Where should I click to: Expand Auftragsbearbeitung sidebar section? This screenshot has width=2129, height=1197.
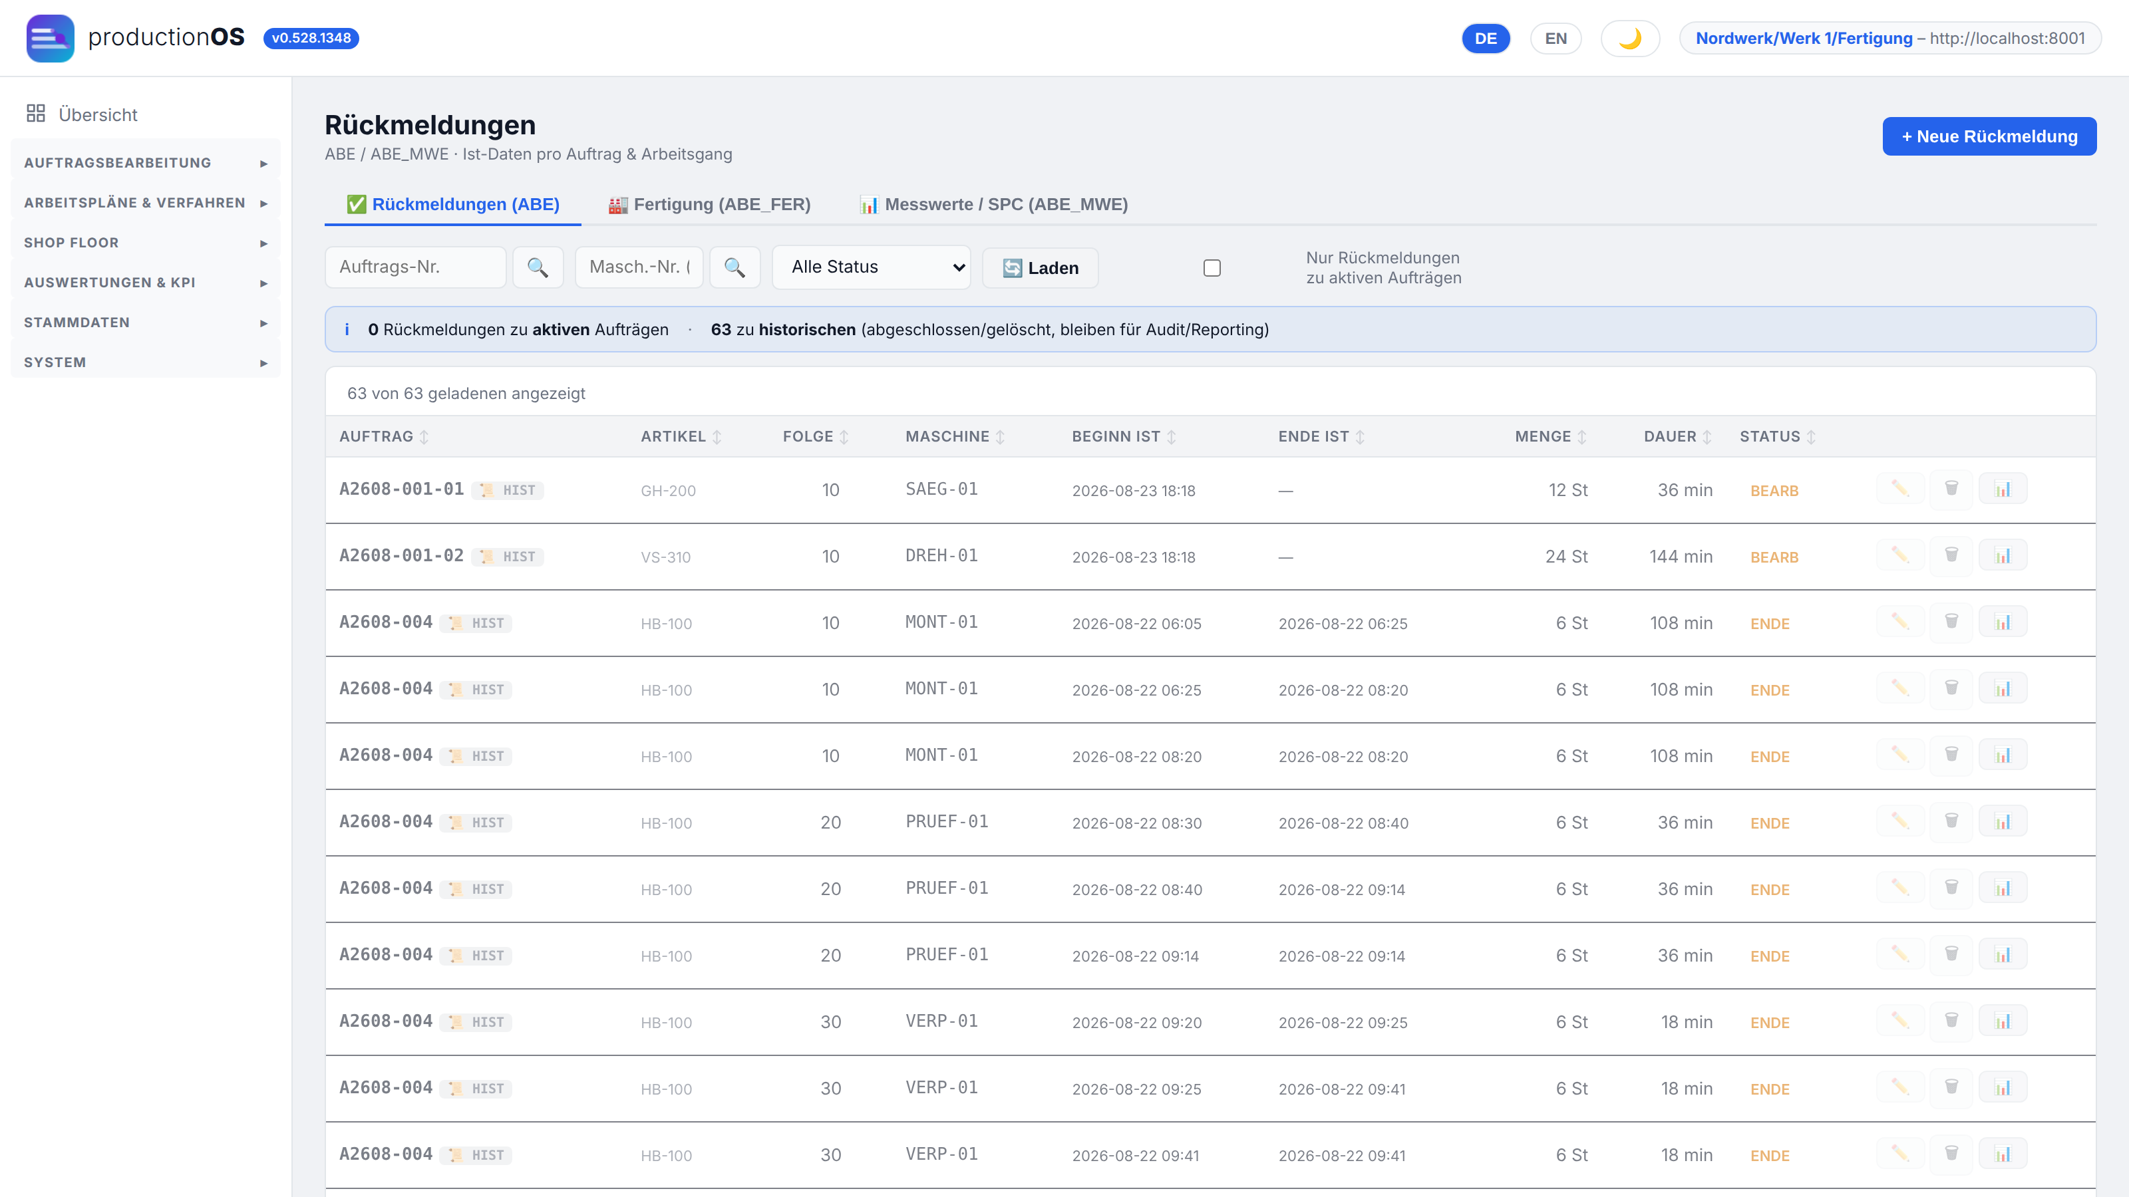(146, 163)
